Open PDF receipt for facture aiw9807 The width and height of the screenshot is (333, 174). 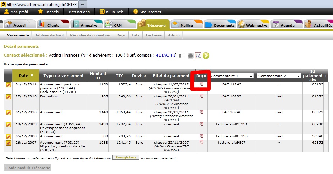(201, 143)
